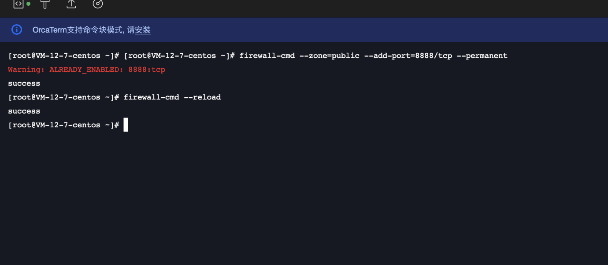Click the first success output line

pyautogui.click(x=24, y=84)
